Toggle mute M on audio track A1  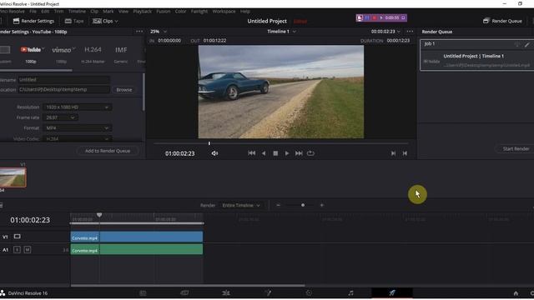pyautogui.click(x=28, y=250)
